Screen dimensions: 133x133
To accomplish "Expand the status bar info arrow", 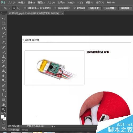I will click(x=52, y=126).
